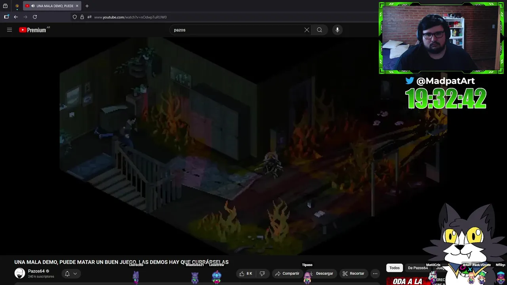
Task: Start voice search with microphone icon
Action: coord(337,30)
